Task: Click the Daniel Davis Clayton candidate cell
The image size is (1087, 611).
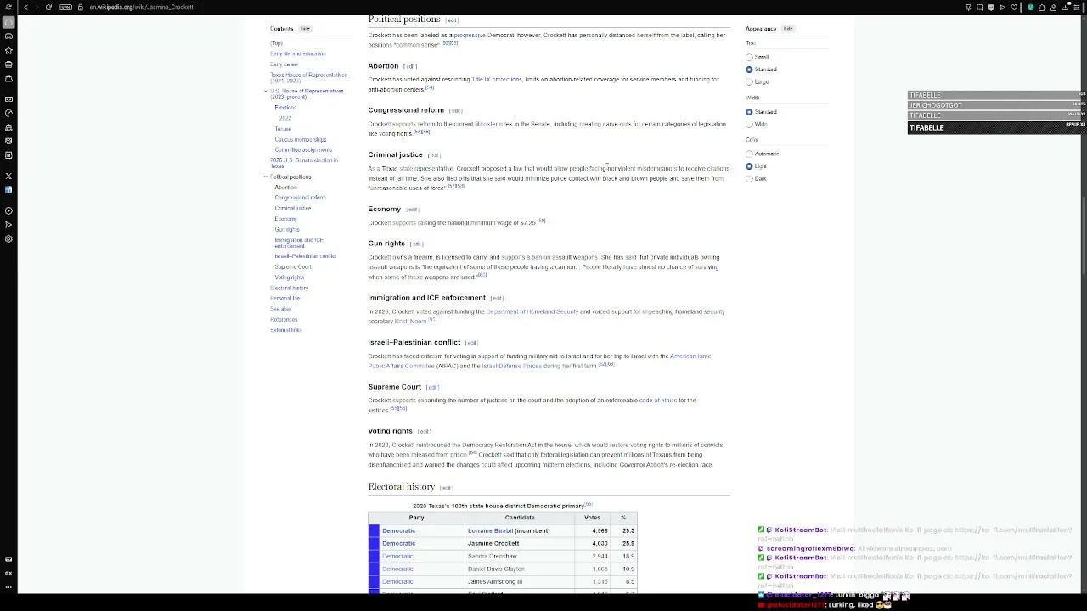Action: click(520, 569)
